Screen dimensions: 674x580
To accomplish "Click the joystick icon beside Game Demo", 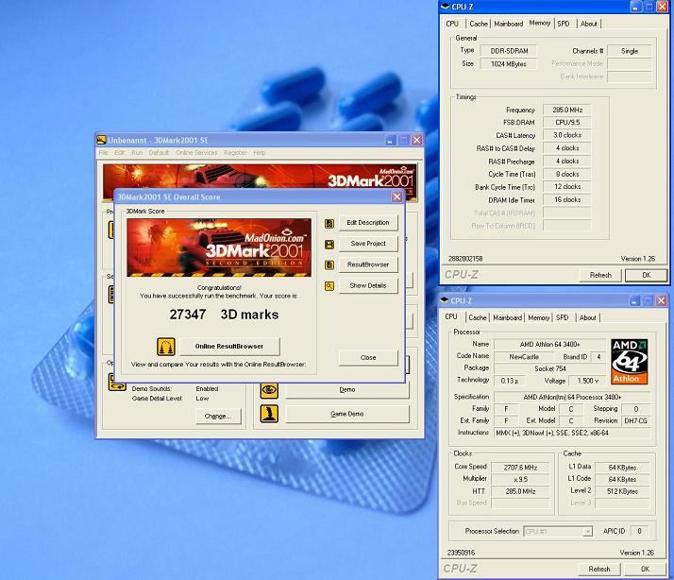I will (x=270, y=414).
